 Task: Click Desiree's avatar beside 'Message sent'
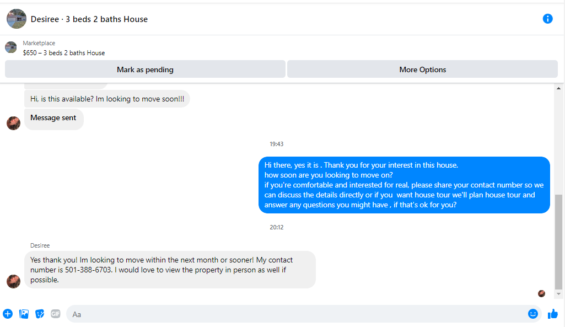click(x=13, y=123)
